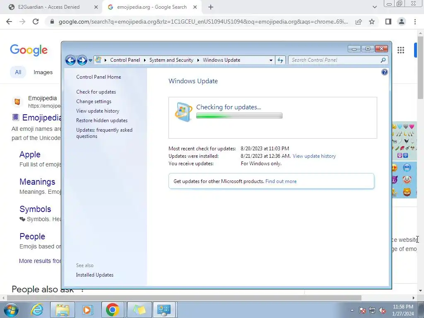Open Change settings in sidebar
This screenshot has width=424, height=318.
coord(94,101)
